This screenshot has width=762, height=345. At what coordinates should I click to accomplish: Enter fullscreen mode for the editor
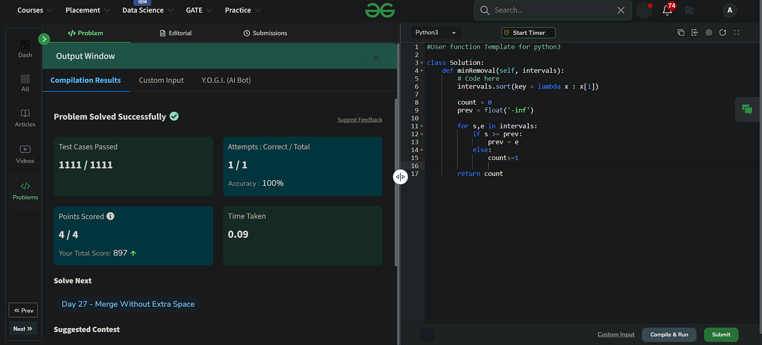click(737, 32)
